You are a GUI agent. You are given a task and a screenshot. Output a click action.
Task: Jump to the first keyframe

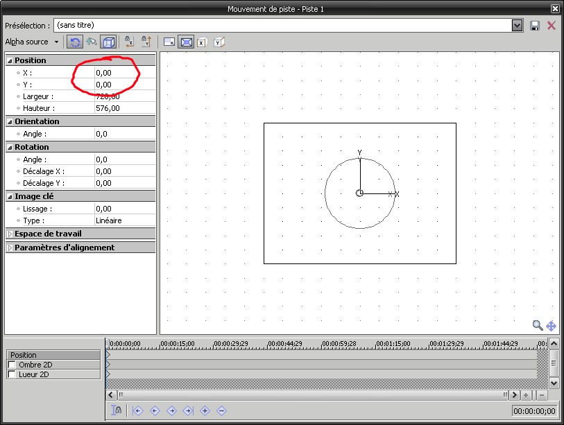[x=138, y=410]
